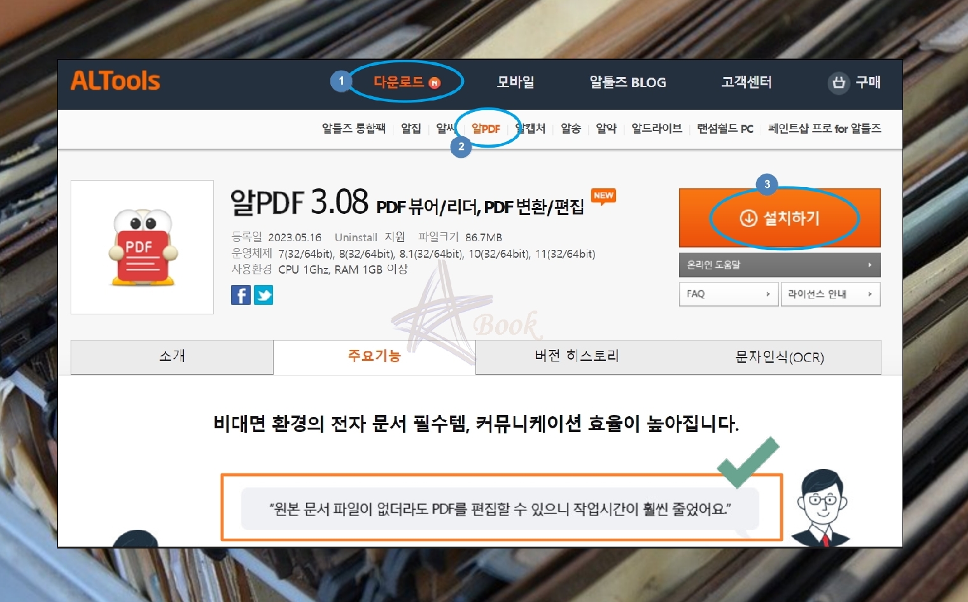Click the 구매 shopping basket icon
This screenshot has height=602, width=968.
tap(839, 83)
